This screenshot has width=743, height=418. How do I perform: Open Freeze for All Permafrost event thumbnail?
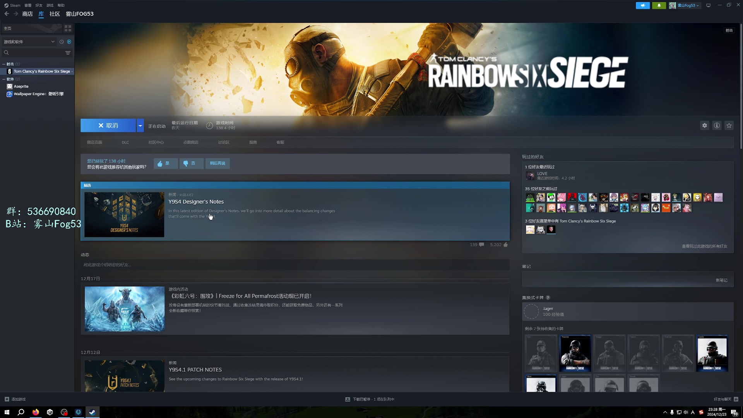(x=124, y=309)
